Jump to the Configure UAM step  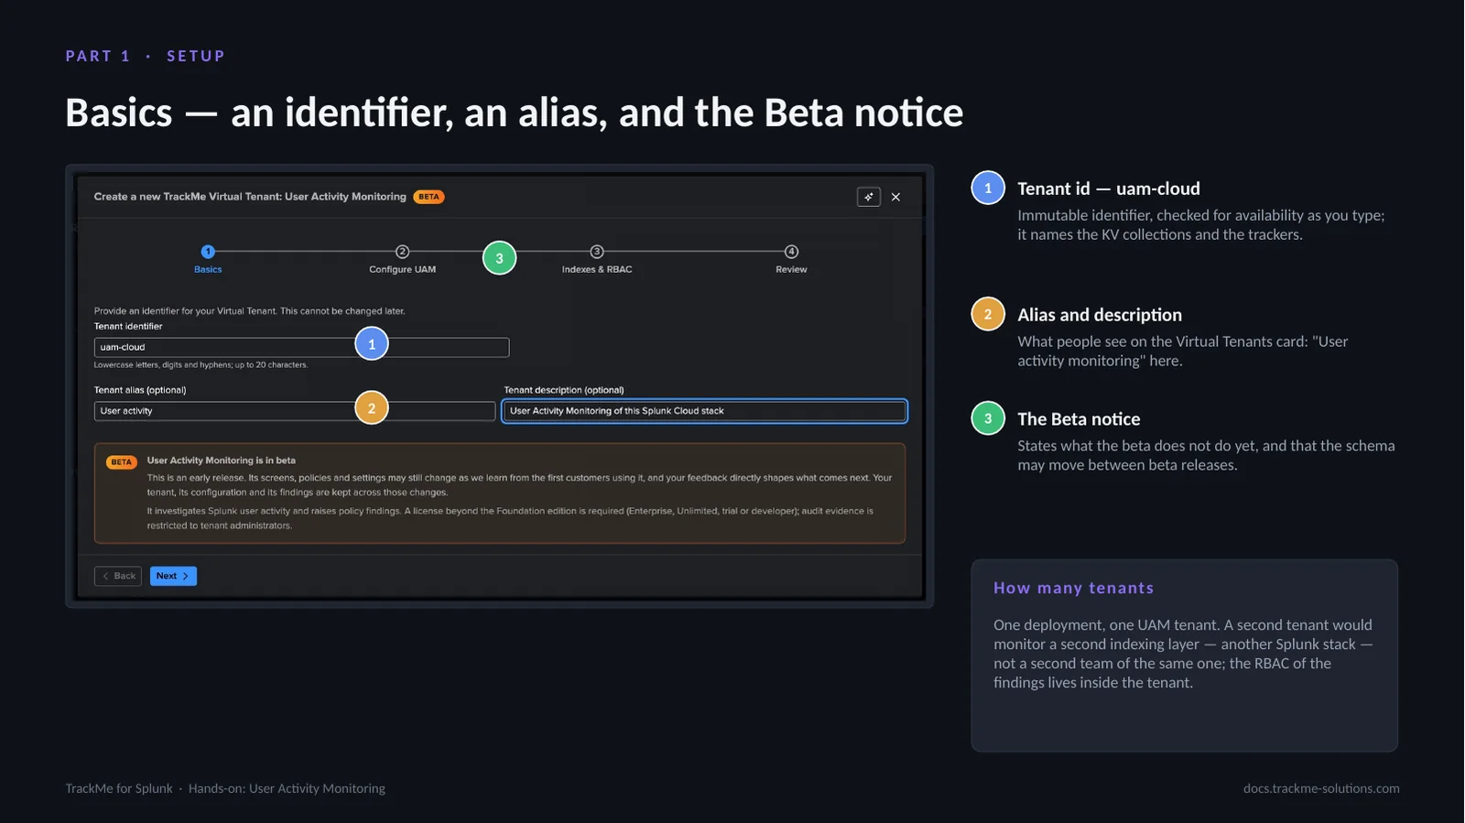pos(402,252)
